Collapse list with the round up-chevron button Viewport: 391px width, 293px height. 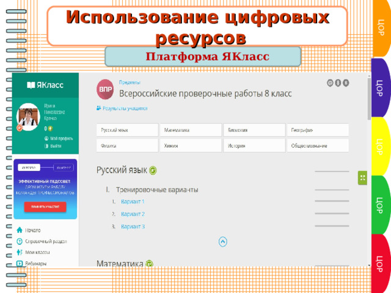click(222, 242)
